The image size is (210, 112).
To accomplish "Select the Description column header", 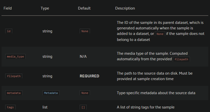I will (x=125, y=8).
